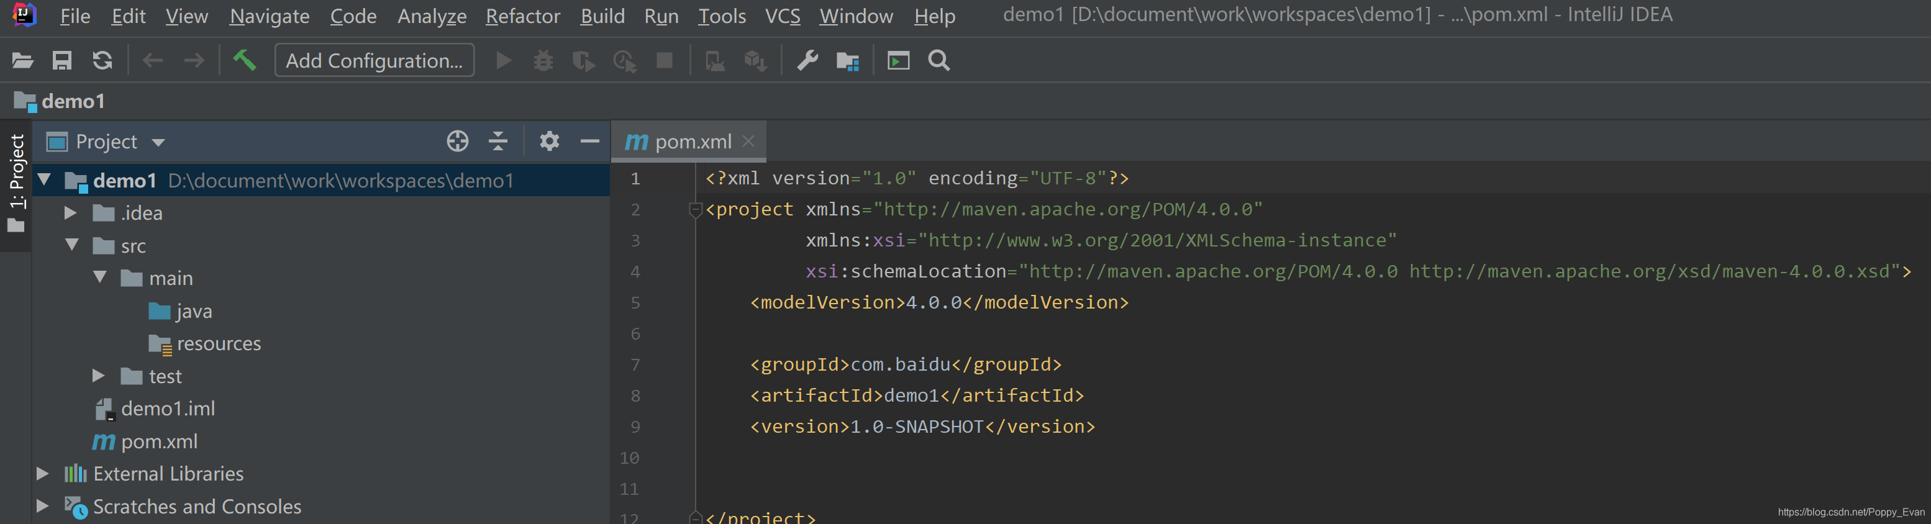Open the Edit menu
Viewport: 1931px width, 524px height.
pos(128,16)
